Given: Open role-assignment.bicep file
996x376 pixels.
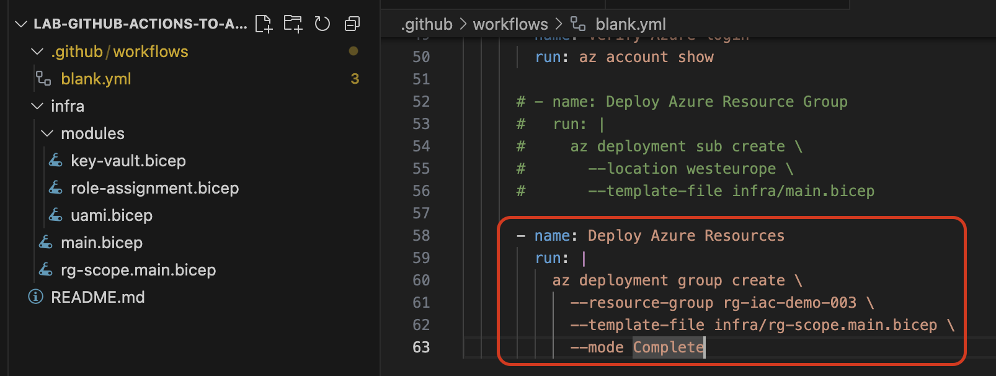Looking at the screenshot, I should (154, 188).
